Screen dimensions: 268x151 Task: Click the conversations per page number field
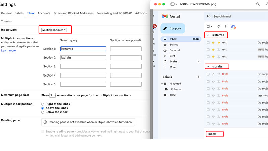52,95
